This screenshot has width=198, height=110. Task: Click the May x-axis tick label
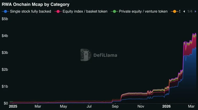63,106
